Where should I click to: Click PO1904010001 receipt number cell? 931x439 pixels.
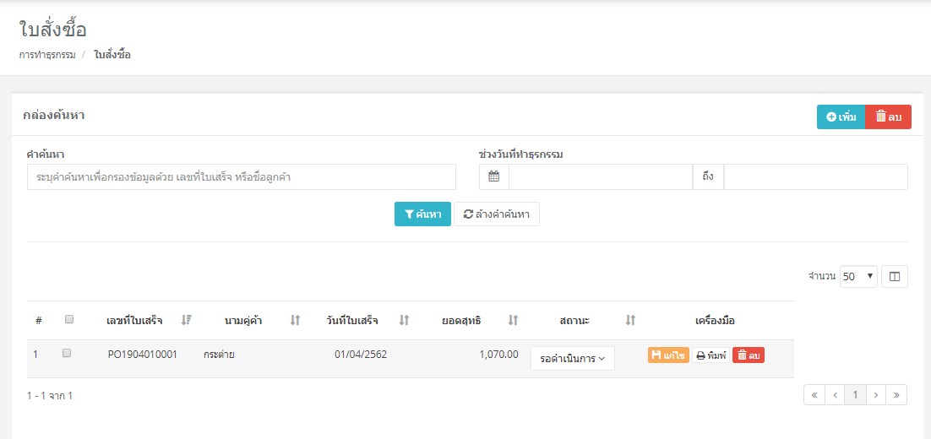pyautogui.click(x=143, y=355)
